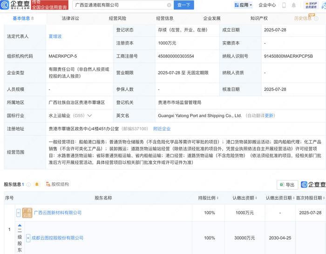Click help icon next to 历史信息 tab
Image resolution: width=326 pixels, height=254 pixels.
point(316,19)
